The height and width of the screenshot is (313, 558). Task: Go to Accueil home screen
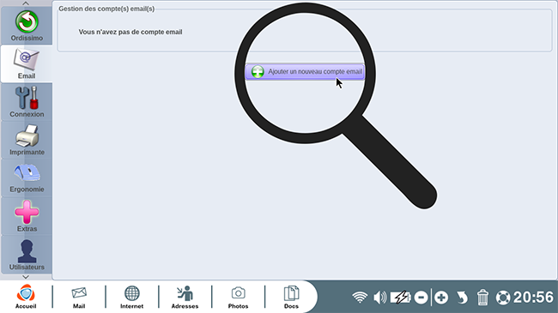(26, 297)
